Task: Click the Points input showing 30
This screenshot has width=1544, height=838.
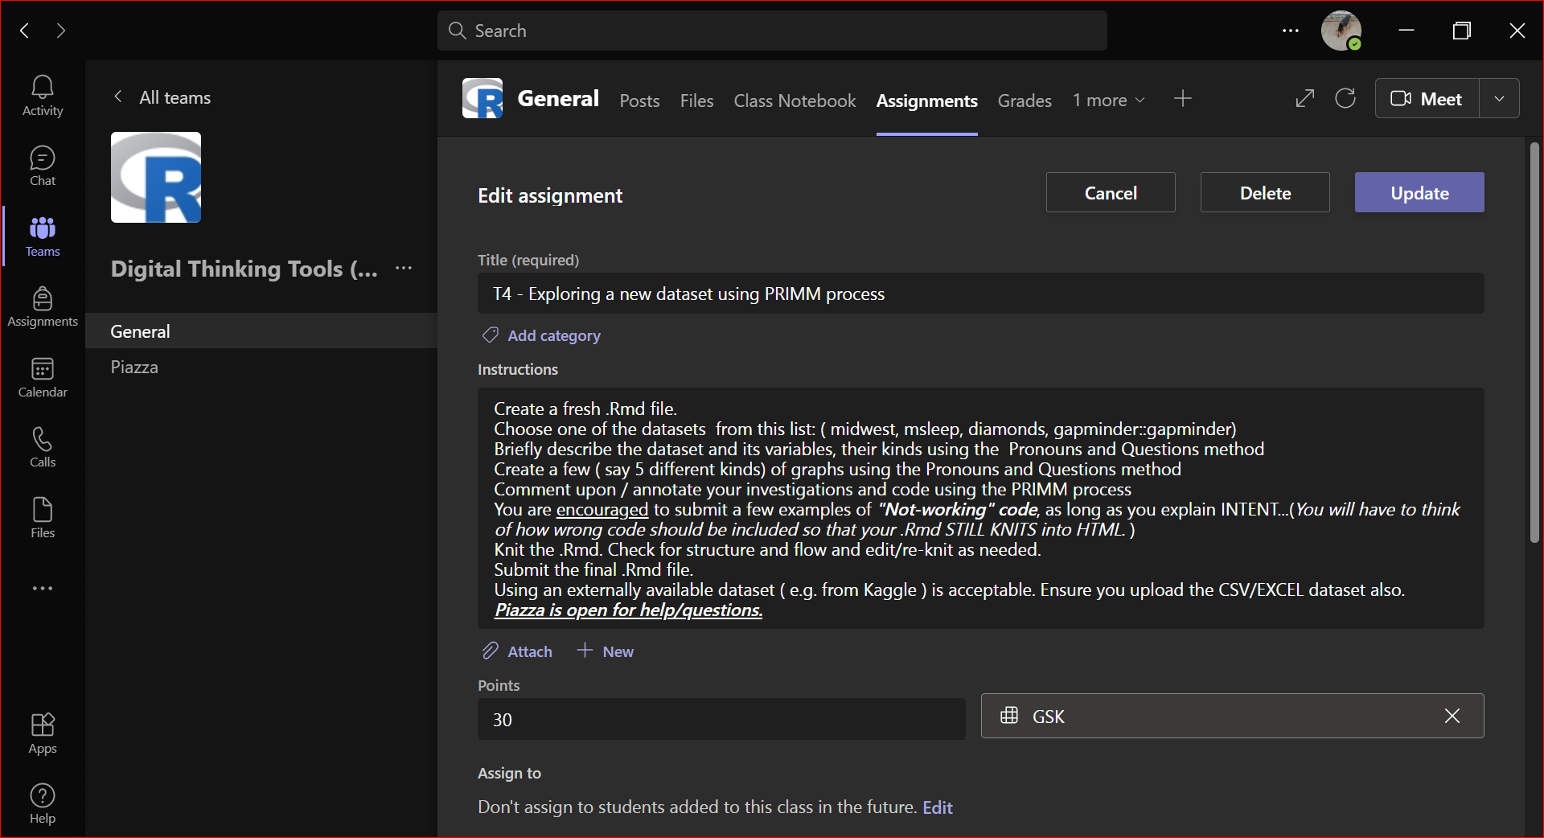Action: point(721,719)
